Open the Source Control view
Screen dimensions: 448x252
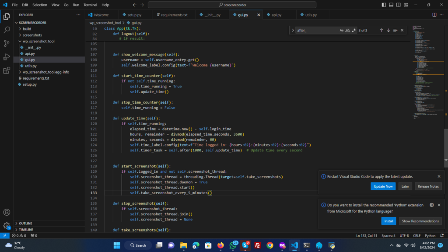click(7, 43)
